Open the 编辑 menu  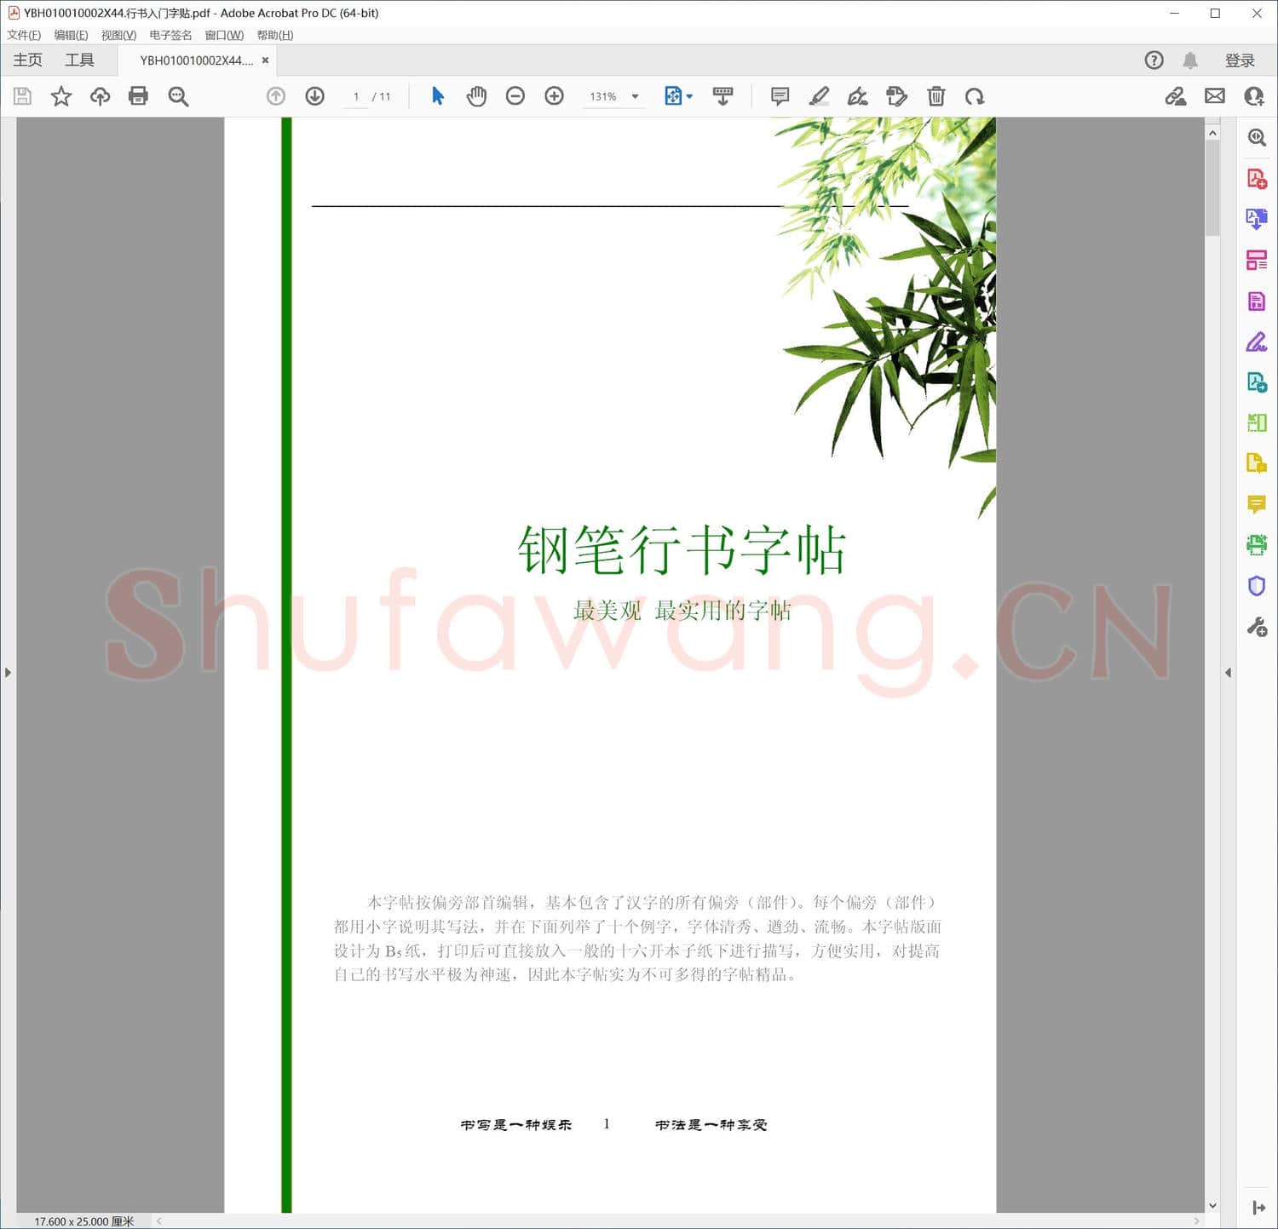coord(71,35)
